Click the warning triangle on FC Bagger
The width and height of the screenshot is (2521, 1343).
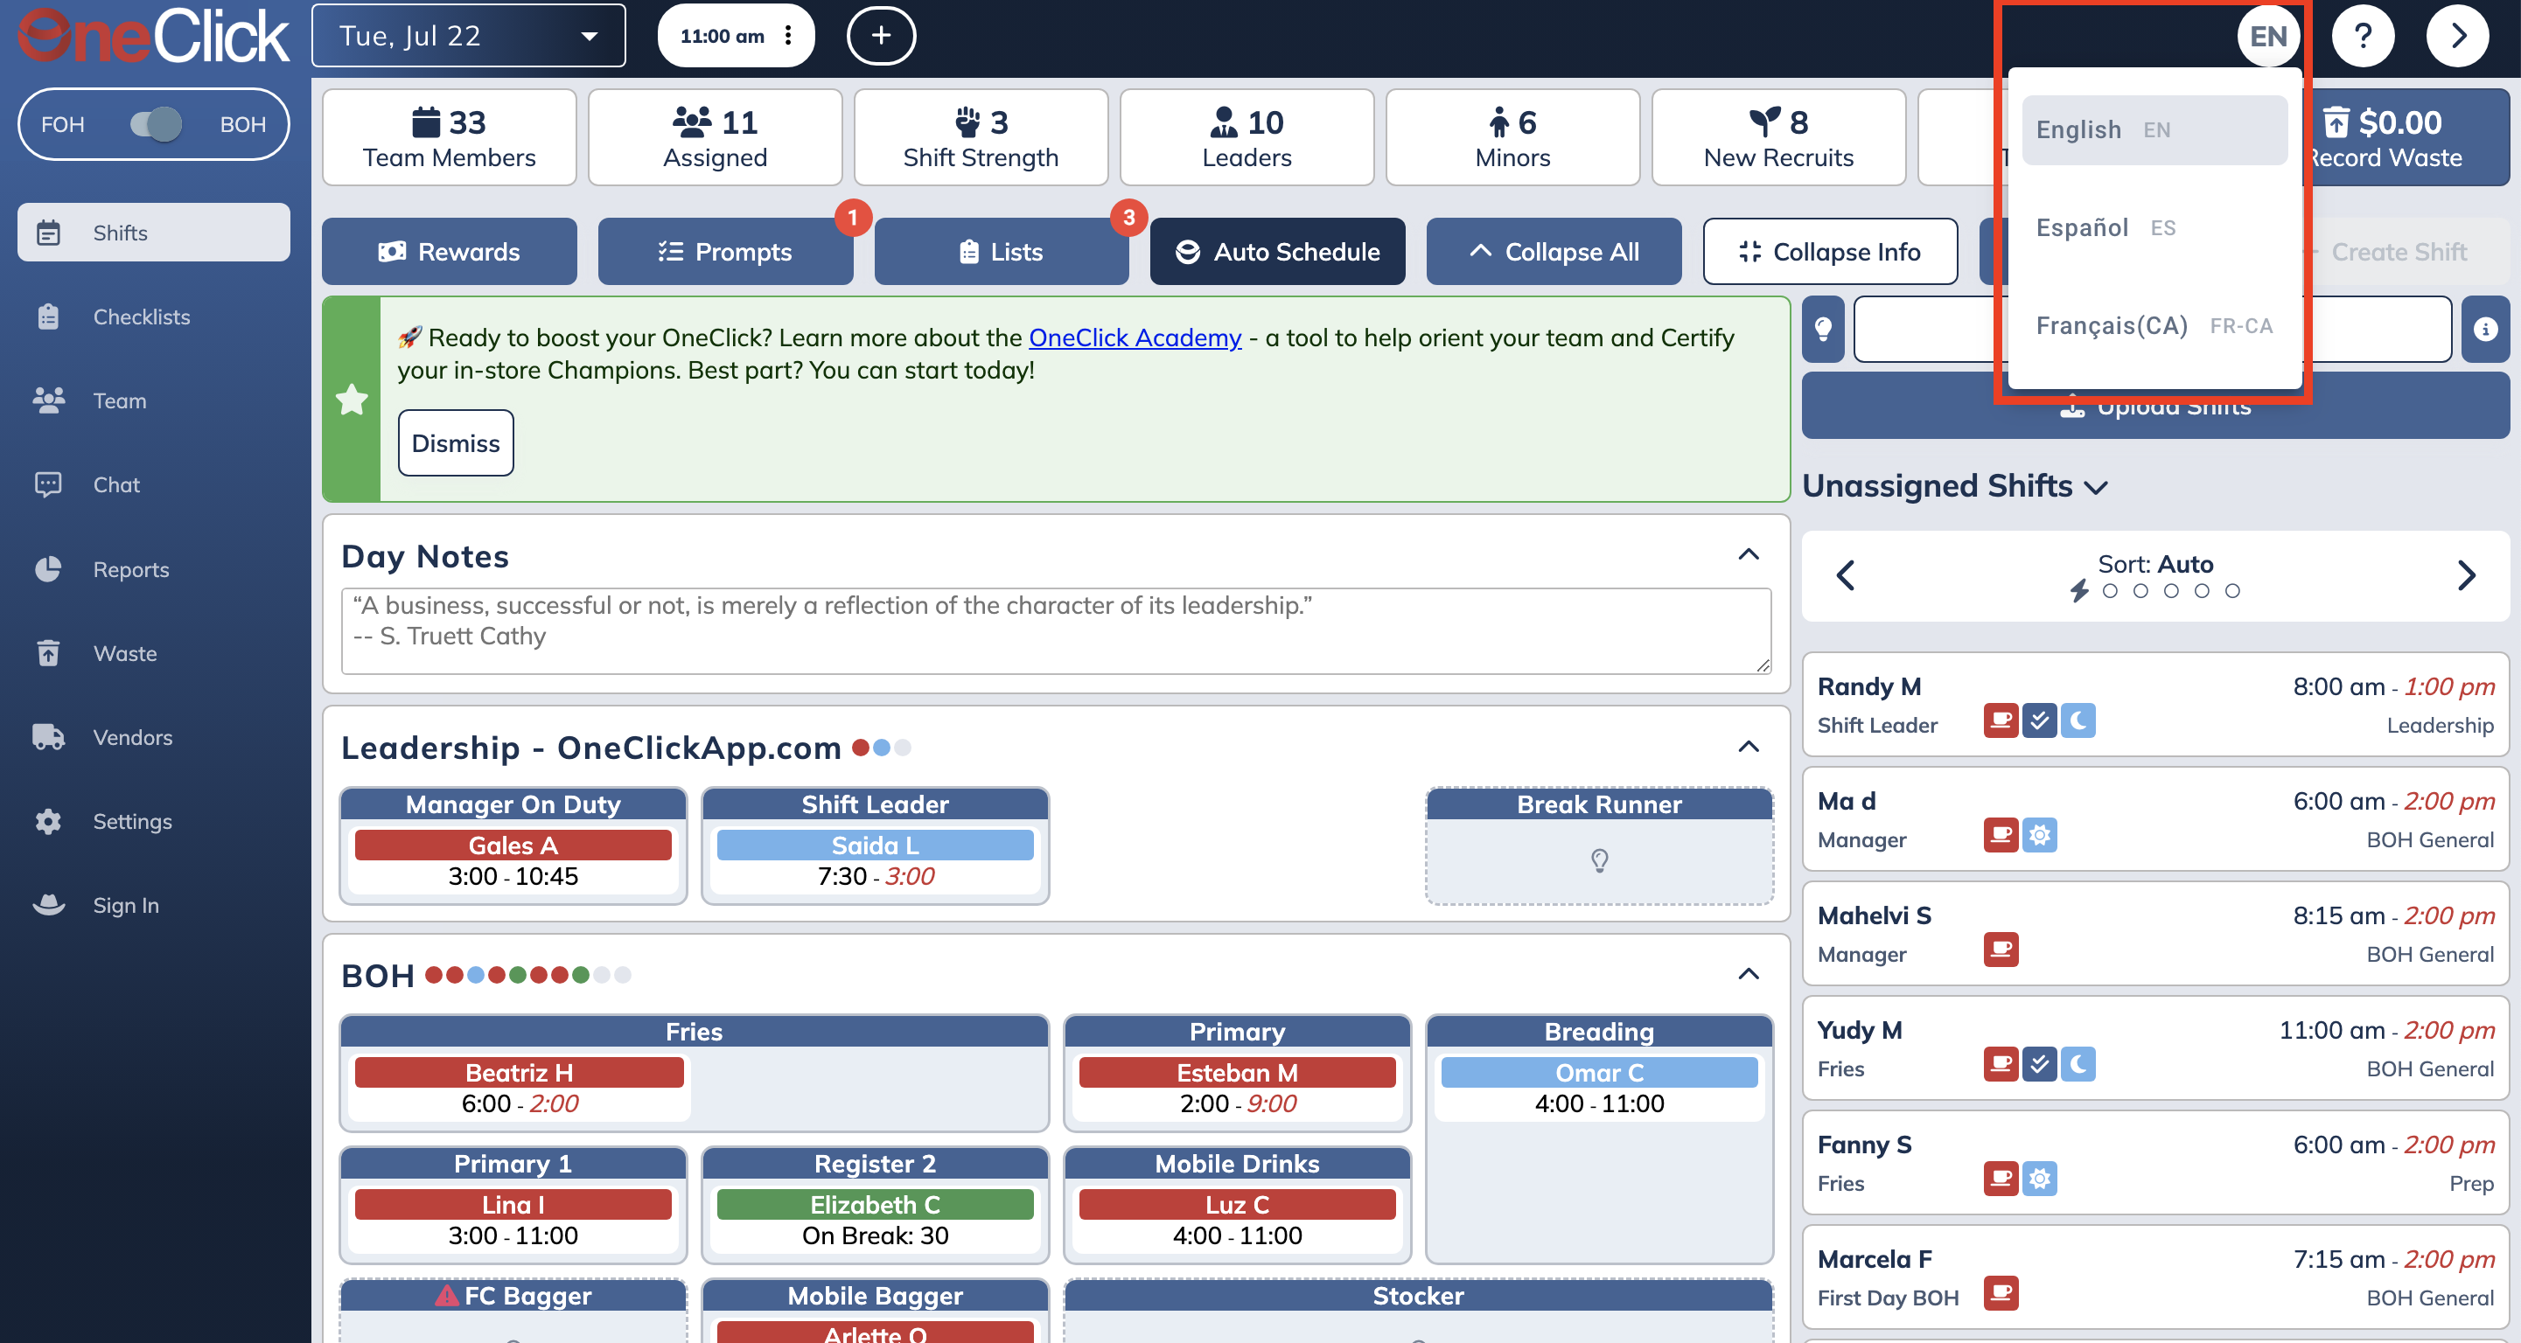tap(446, 1296)
